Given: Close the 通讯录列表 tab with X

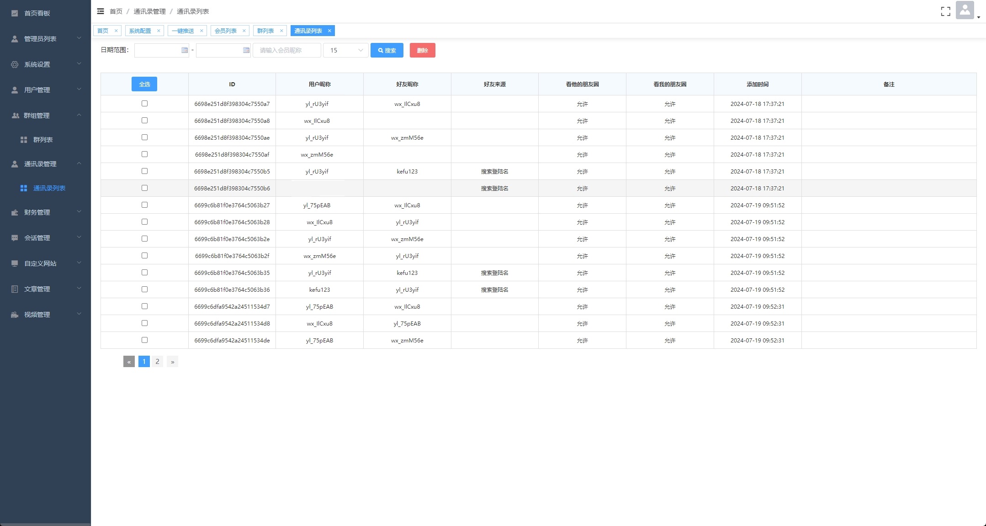Looking at the screenshot, I should point(329,31).
